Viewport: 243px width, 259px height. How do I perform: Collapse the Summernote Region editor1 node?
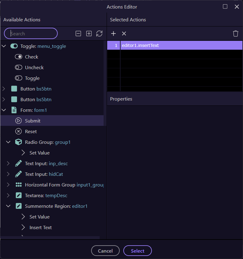8,206
